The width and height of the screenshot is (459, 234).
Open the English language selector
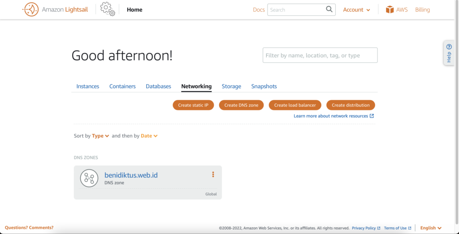pos(431,228)
